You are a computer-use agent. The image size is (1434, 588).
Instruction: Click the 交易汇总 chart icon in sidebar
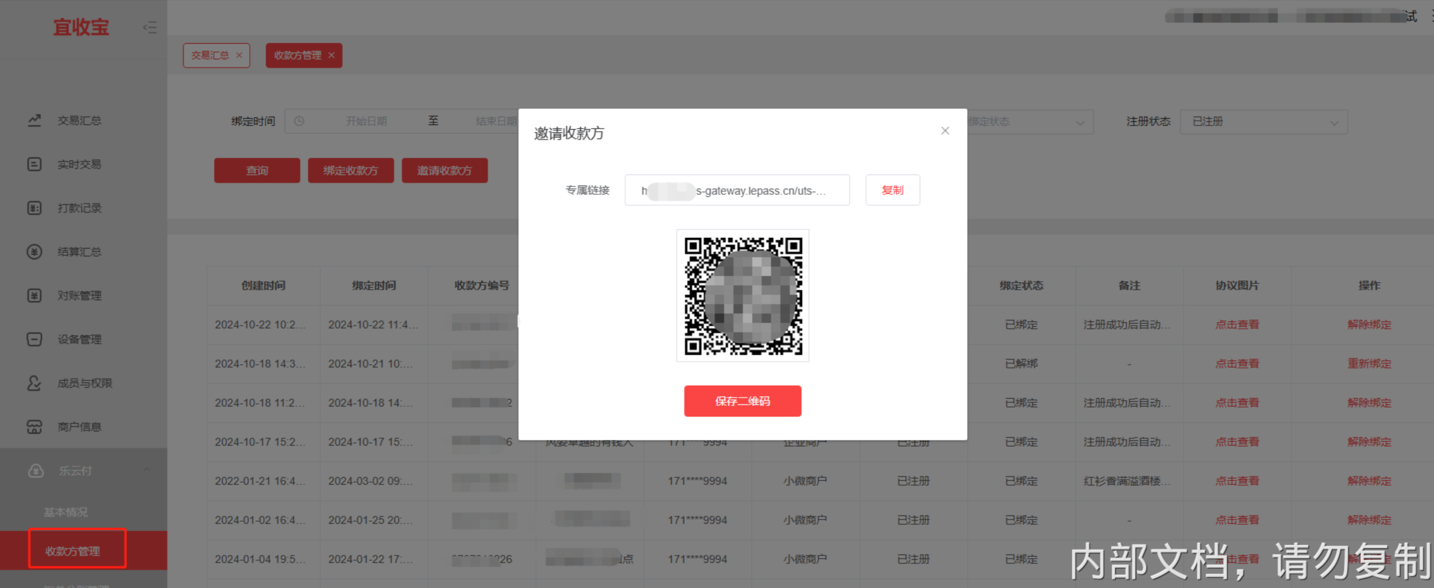[x=34, y=120]
